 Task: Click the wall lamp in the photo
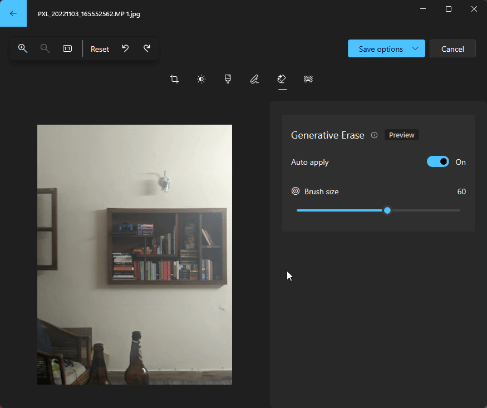(x=164, y=181)
